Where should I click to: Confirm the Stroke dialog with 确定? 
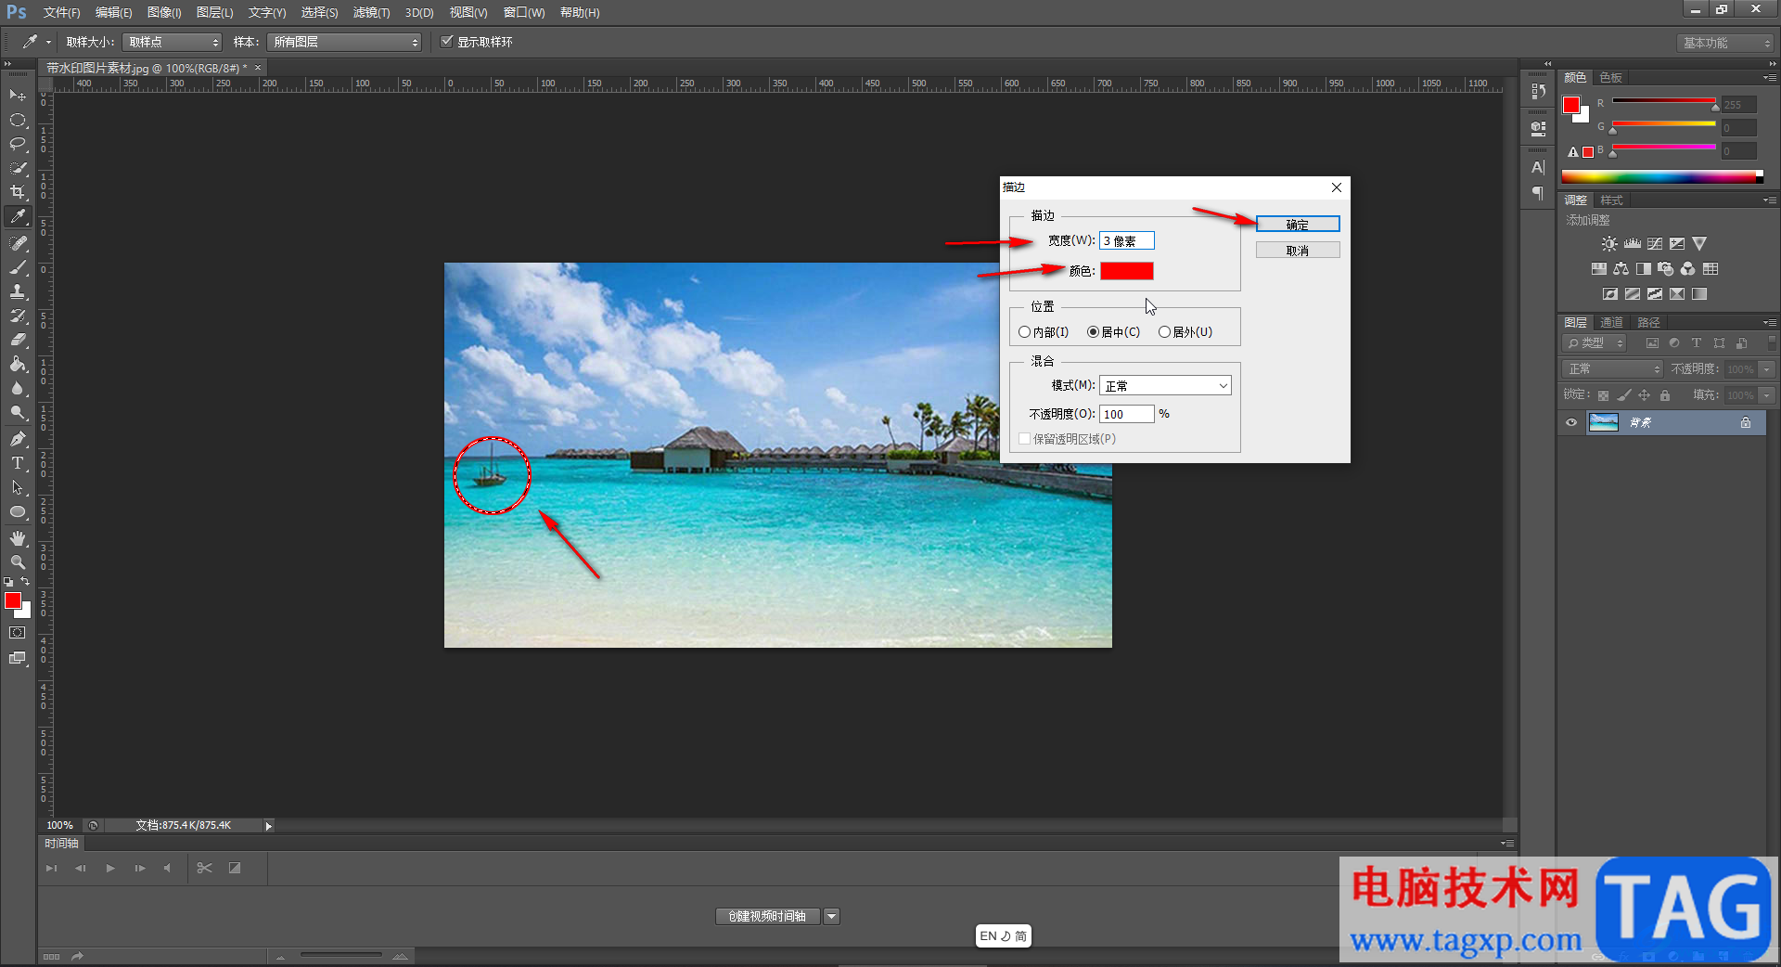click(x=1298, y=224)
